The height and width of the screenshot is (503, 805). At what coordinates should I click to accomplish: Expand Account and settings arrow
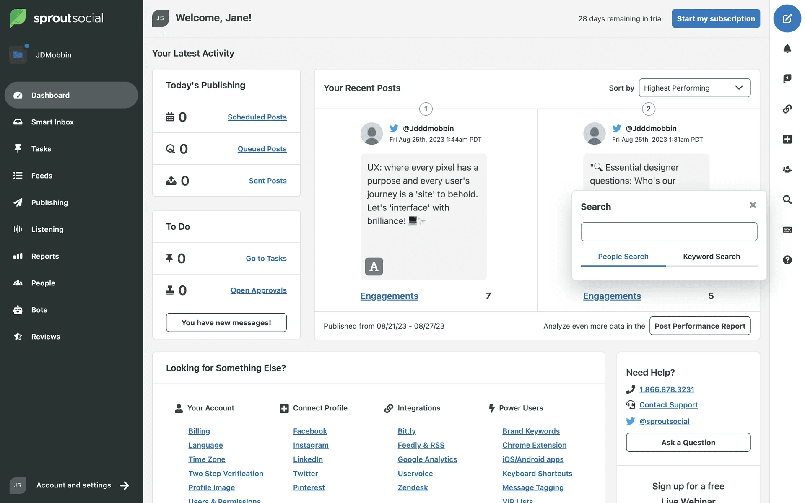tap(125, 485)
